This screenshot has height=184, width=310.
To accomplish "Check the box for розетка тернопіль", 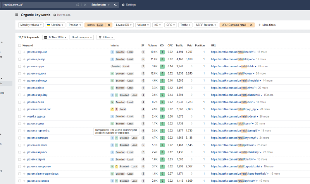I will (x=20, y=131).
